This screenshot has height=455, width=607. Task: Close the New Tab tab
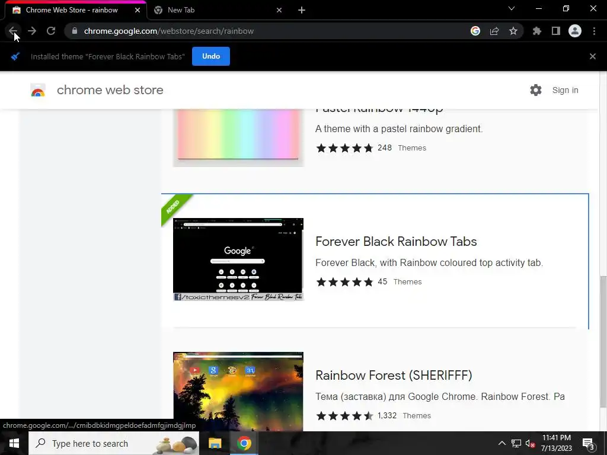(279, 10)
